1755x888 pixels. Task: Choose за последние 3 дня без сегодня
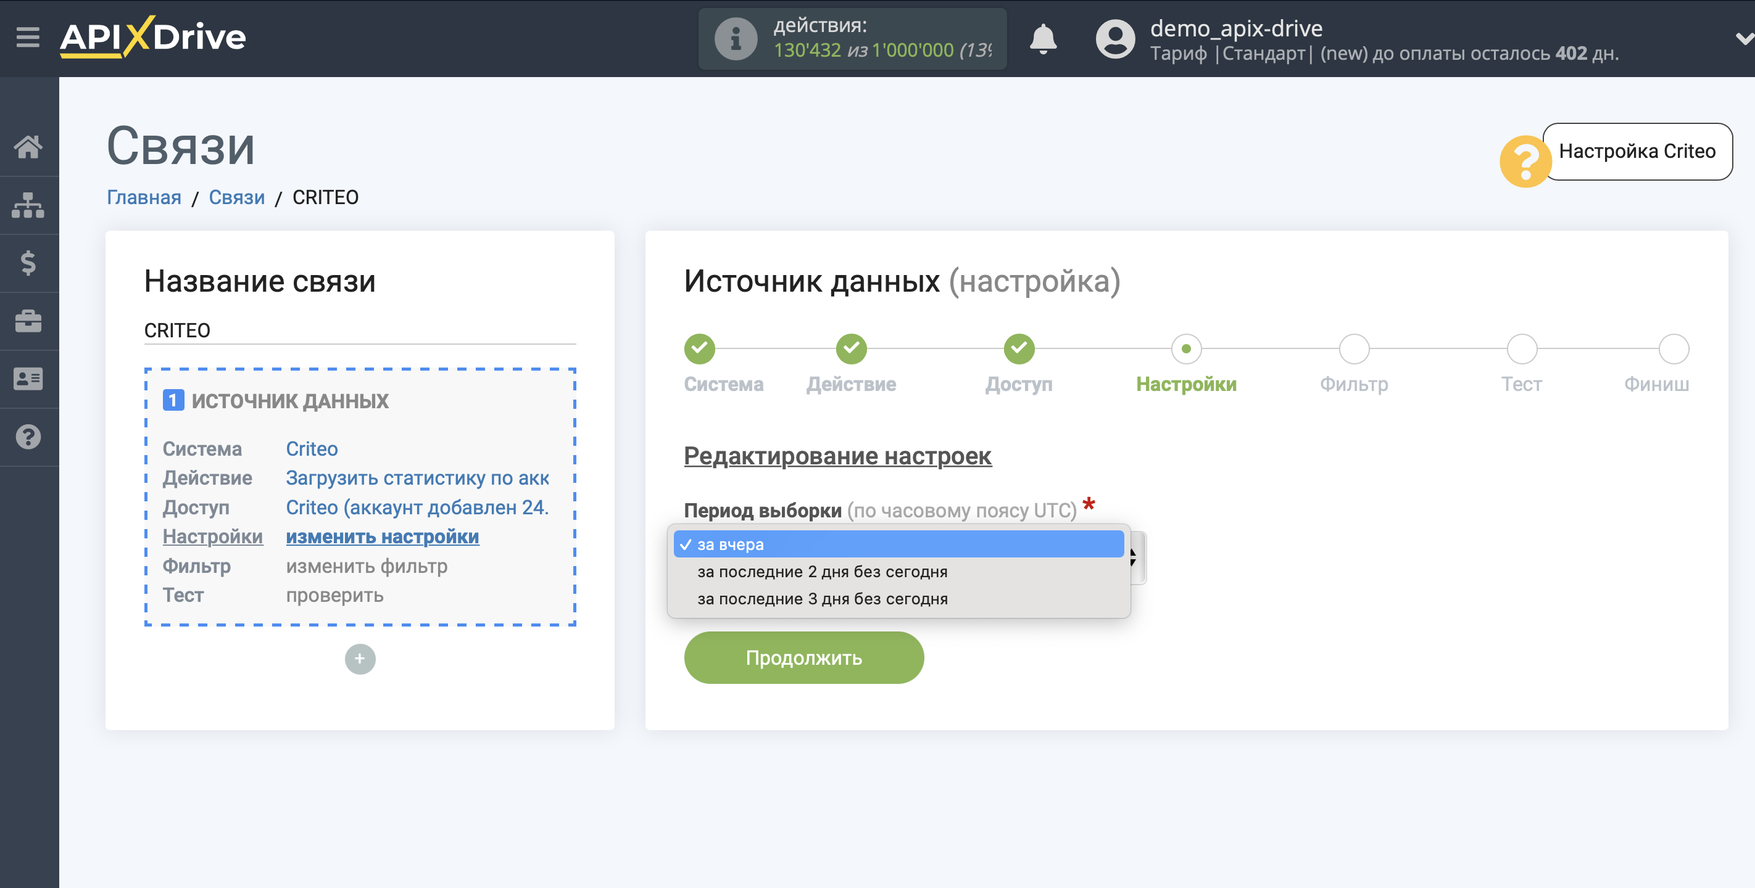[x=898, y=599]
